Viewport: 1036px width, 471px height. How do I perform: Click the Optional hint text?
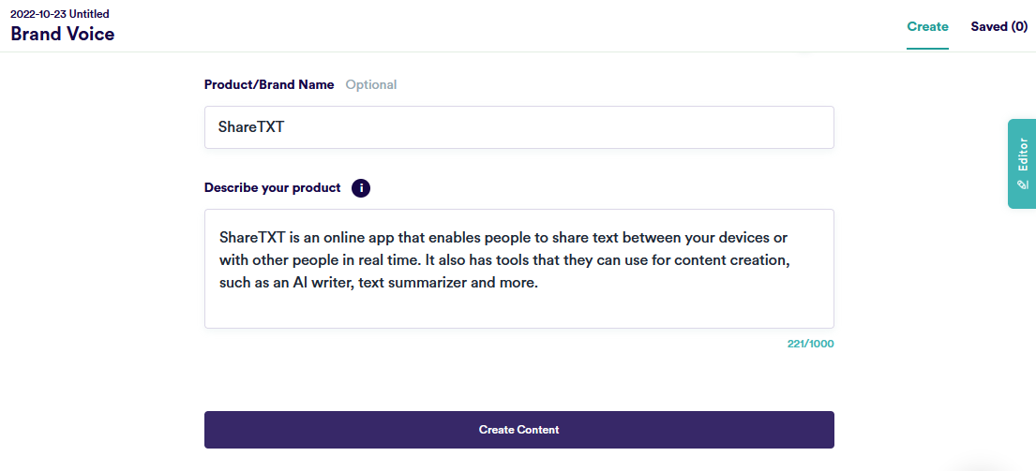pos(371,84)
